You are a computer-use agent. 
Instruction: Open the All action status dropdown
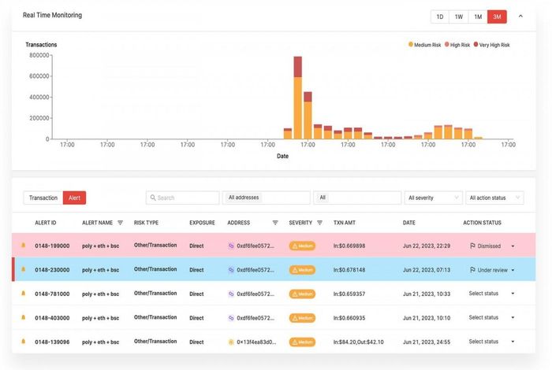point(494,198)
